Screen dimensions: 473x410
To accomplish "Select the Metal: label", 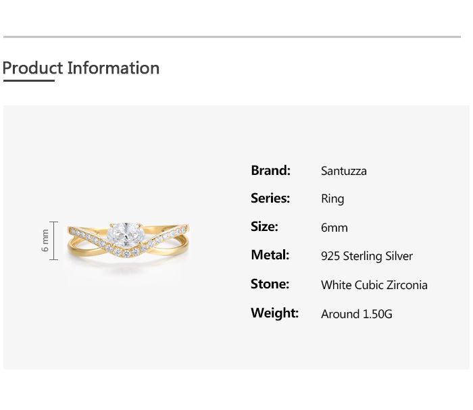I will click(270, 255).
